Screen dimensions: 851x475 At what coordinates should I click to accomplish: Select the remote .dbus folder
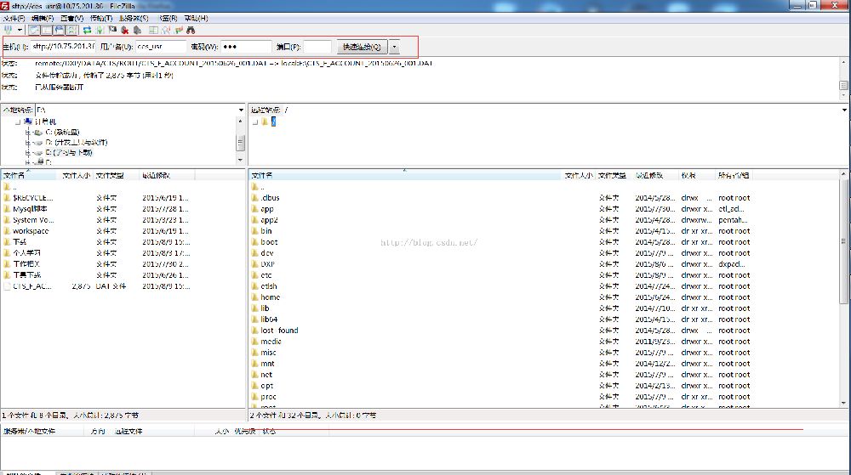(270, 198)
